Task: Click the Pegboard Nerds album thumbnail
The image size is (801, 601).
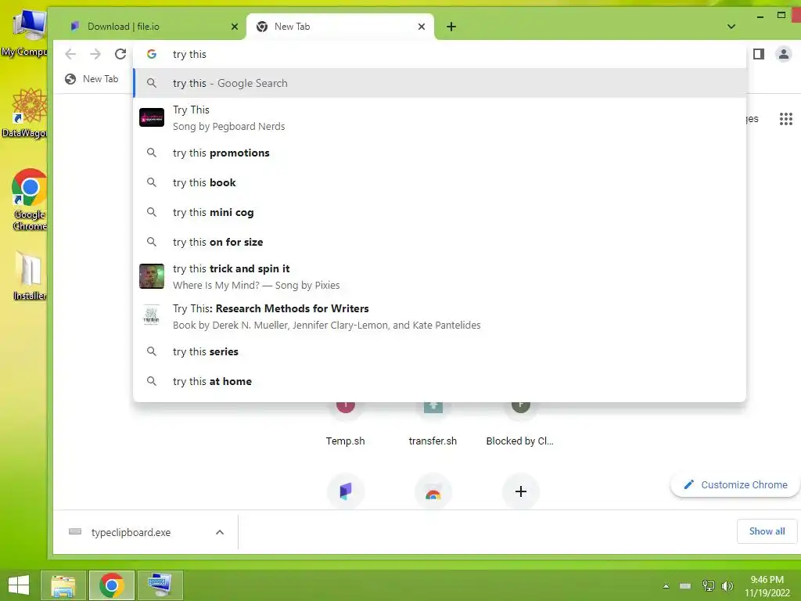Action: tap(152, 117)
